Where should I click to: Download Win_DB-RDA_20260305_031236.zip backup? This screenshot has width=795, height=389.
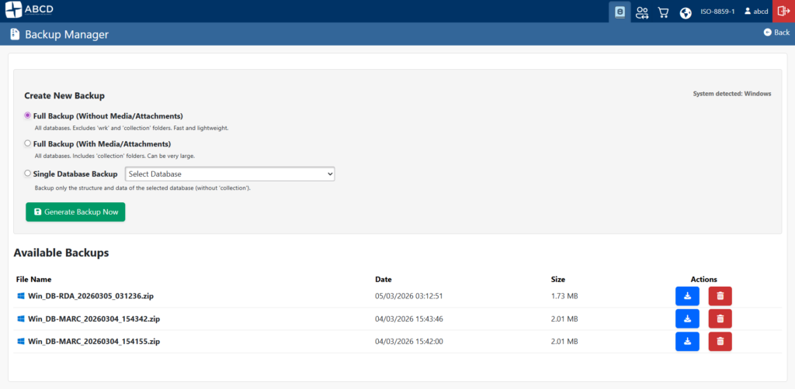click(x=687, y=296)
